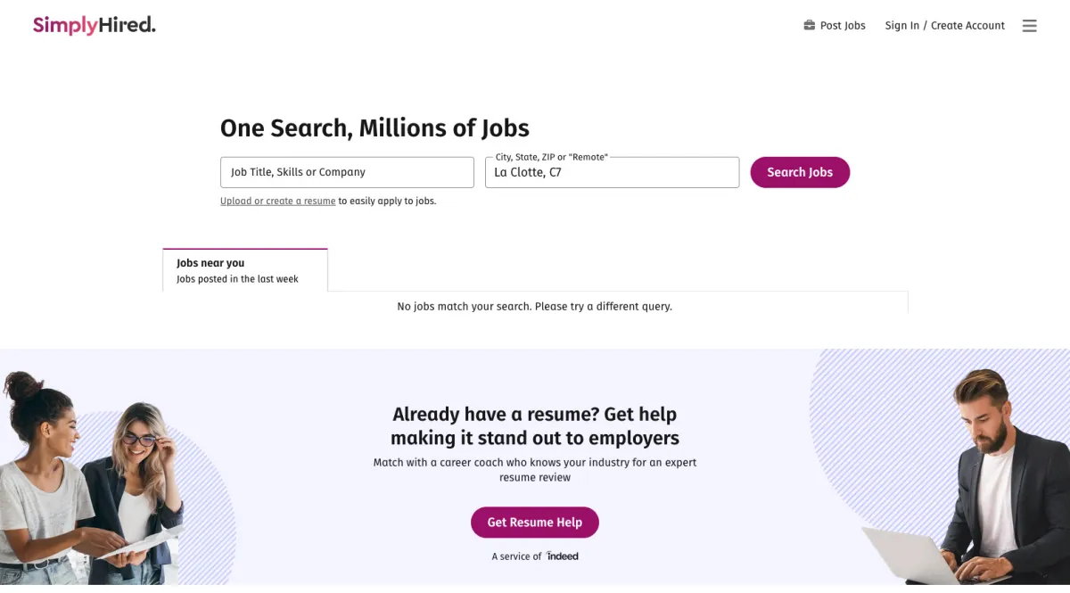The height and width of the screenshot is (593, 1070).
Task: Click the Indeed logo
Action: pos(563,556)
